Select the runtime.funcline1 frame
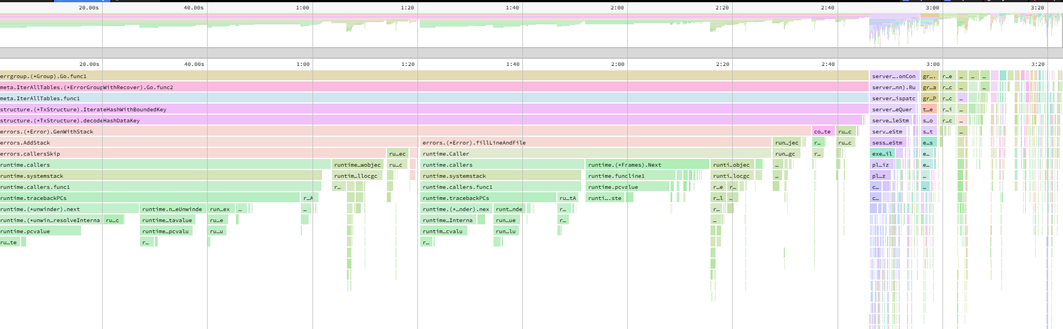This screenshot has width=1063, height=329. (x=631, y=176)
